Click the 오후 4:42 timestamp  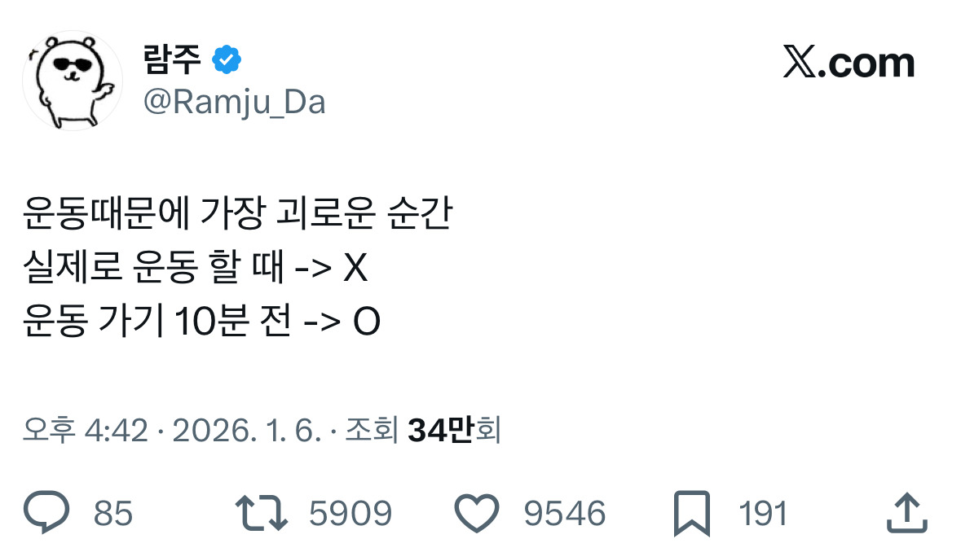click(x=86, y=431)
